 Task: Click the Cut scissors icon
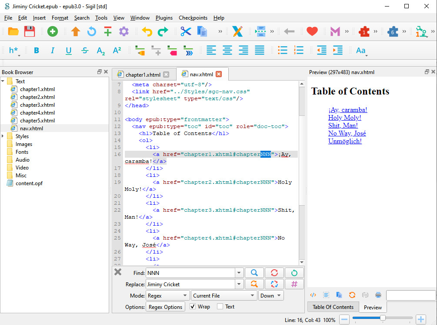(x=186, y=31)
